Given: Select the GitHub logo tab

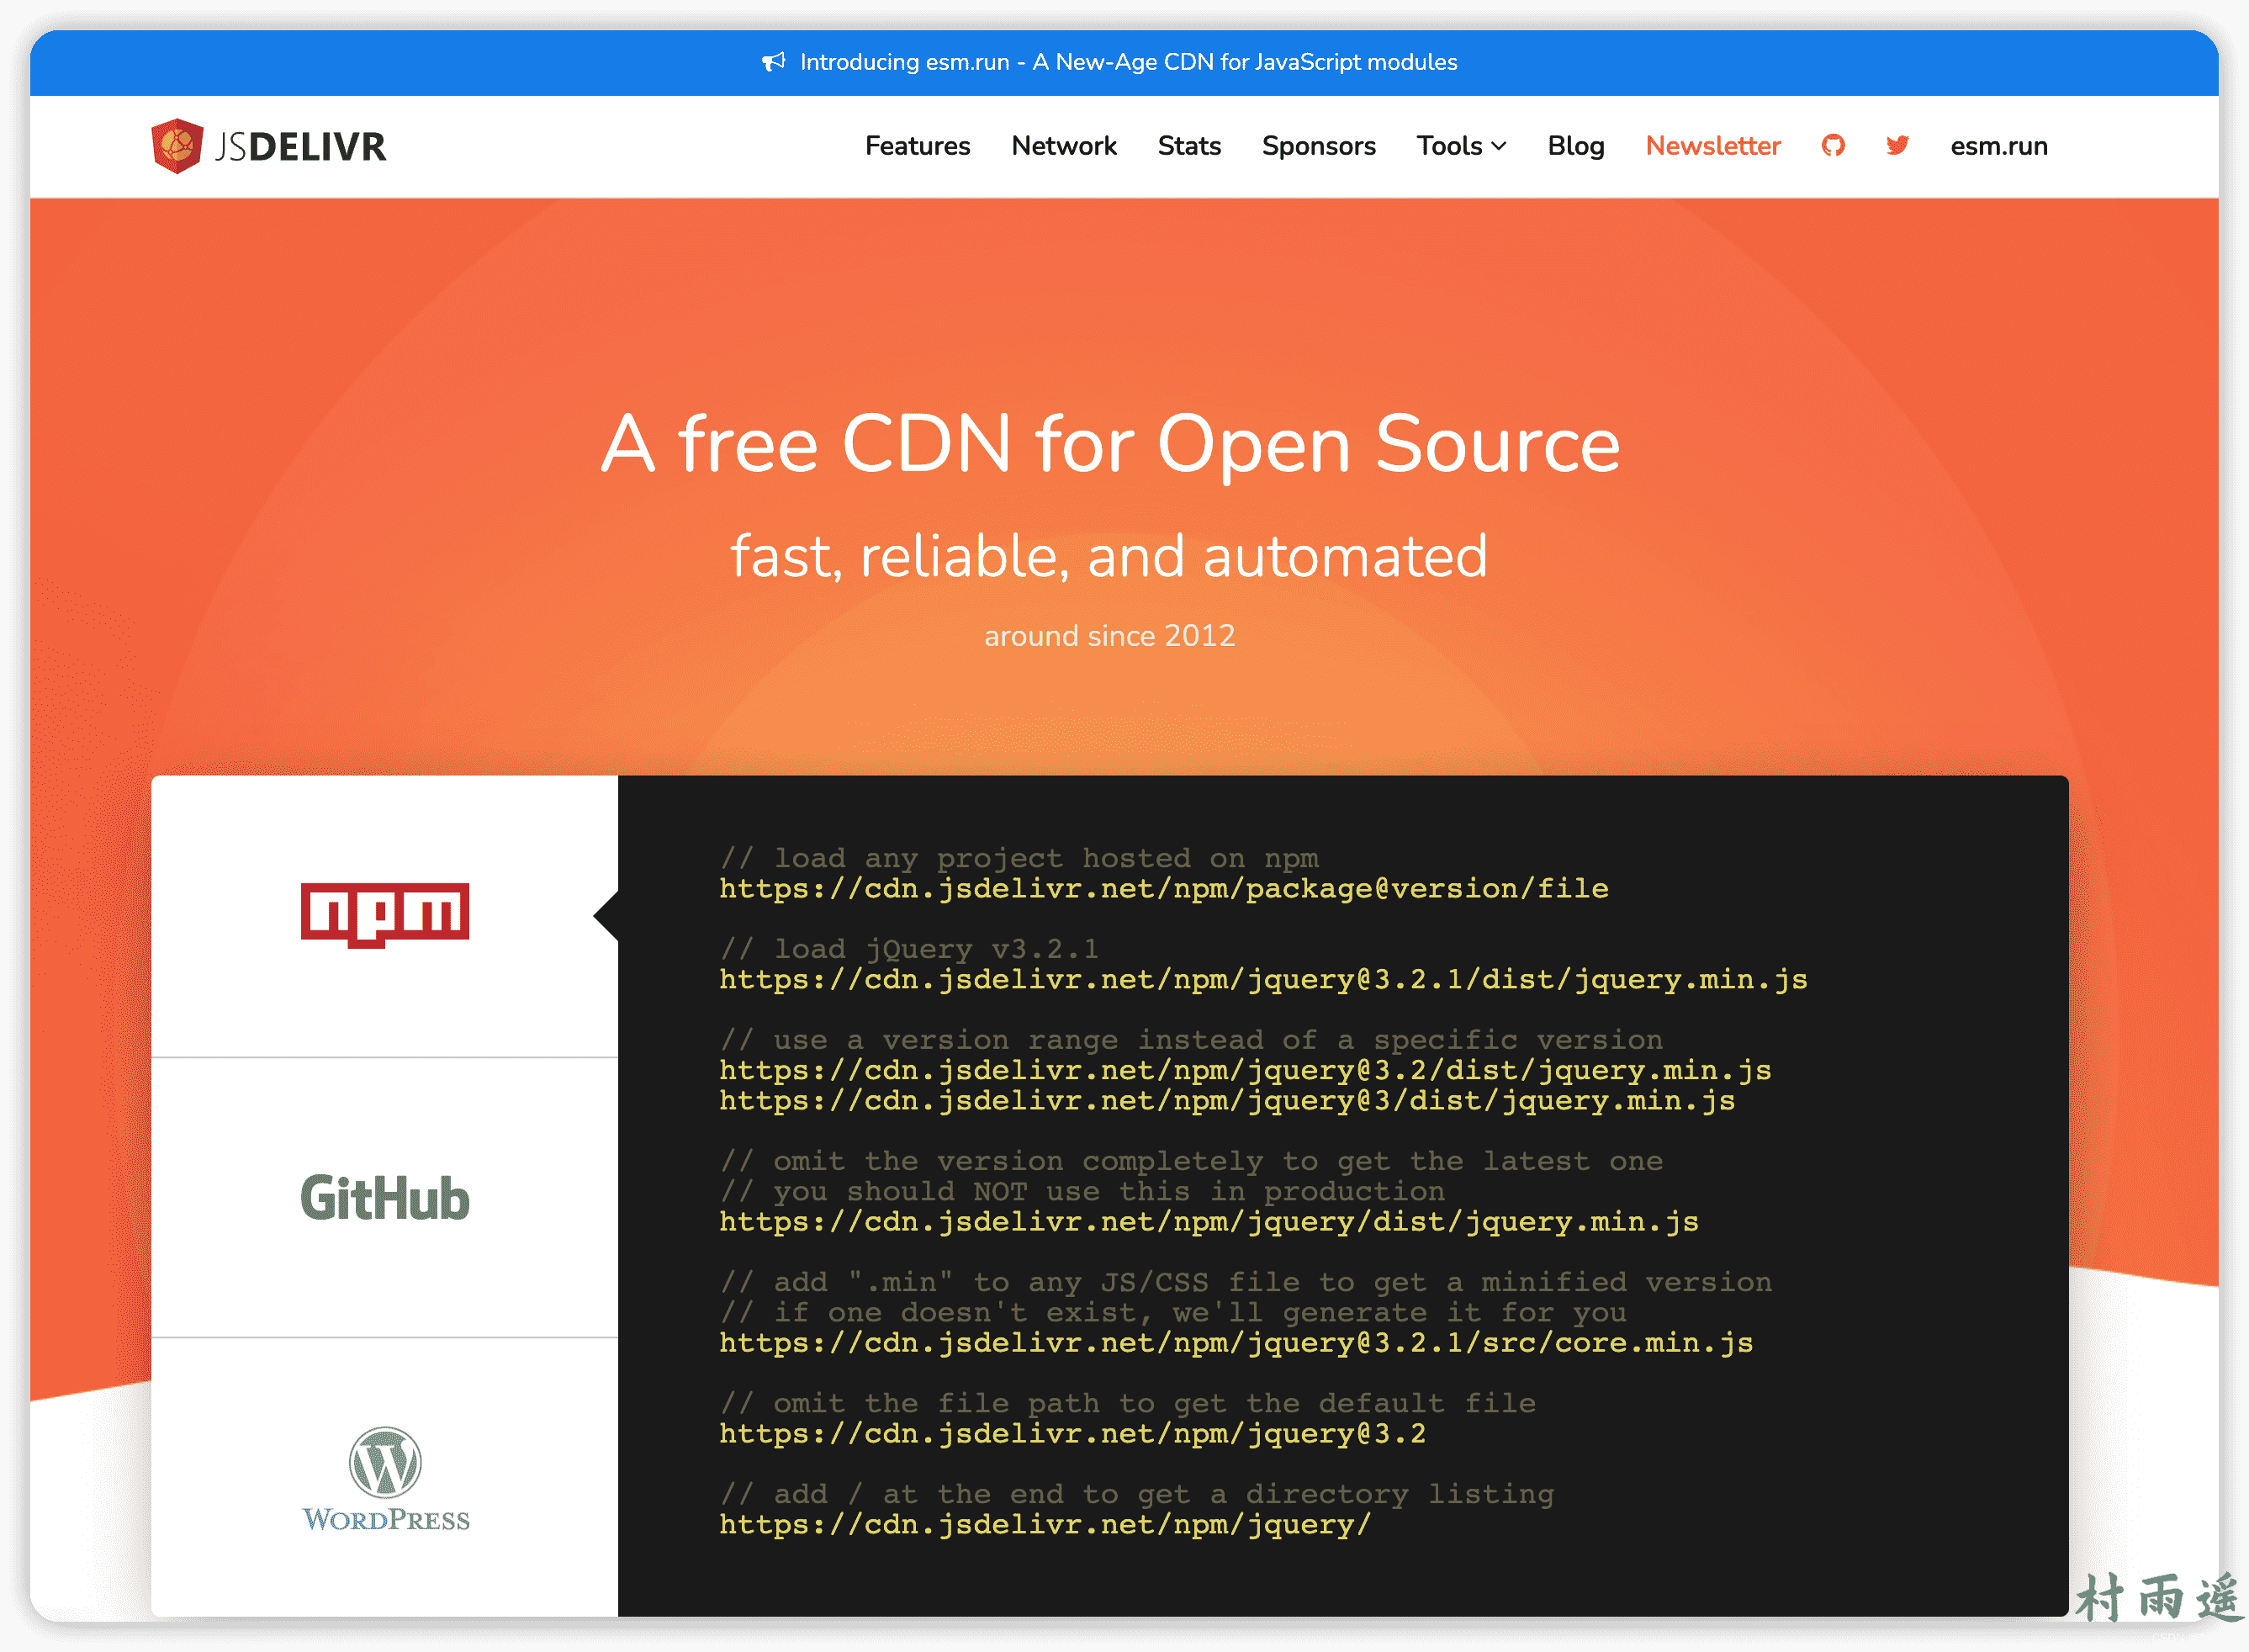Looking at the screenshot, I should [385, 1197].
